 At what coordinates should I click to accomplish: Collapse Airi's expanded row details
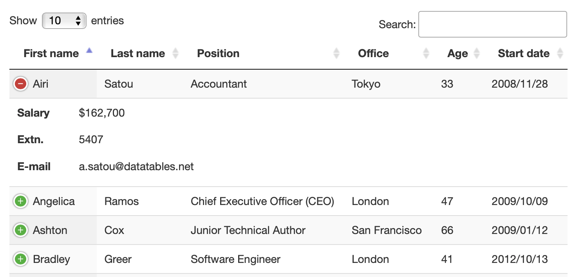[21, 84]
